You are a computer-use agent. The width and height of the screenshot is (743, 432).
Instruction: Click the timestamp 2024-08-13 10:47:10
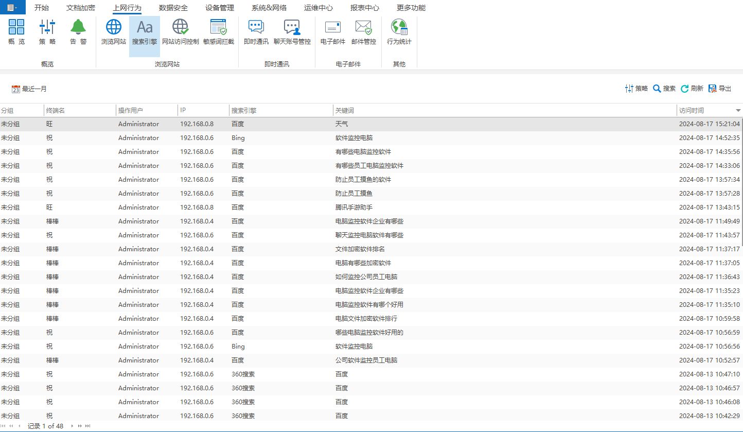[710, 374]
